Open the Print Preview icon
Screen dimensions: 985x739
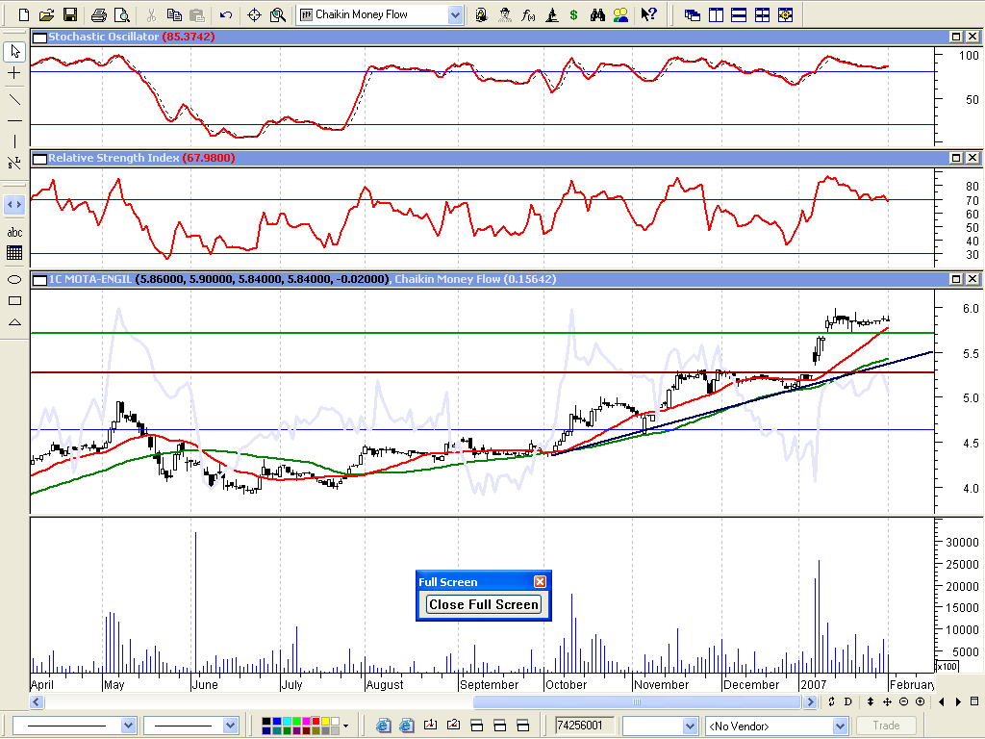(121, 14)
